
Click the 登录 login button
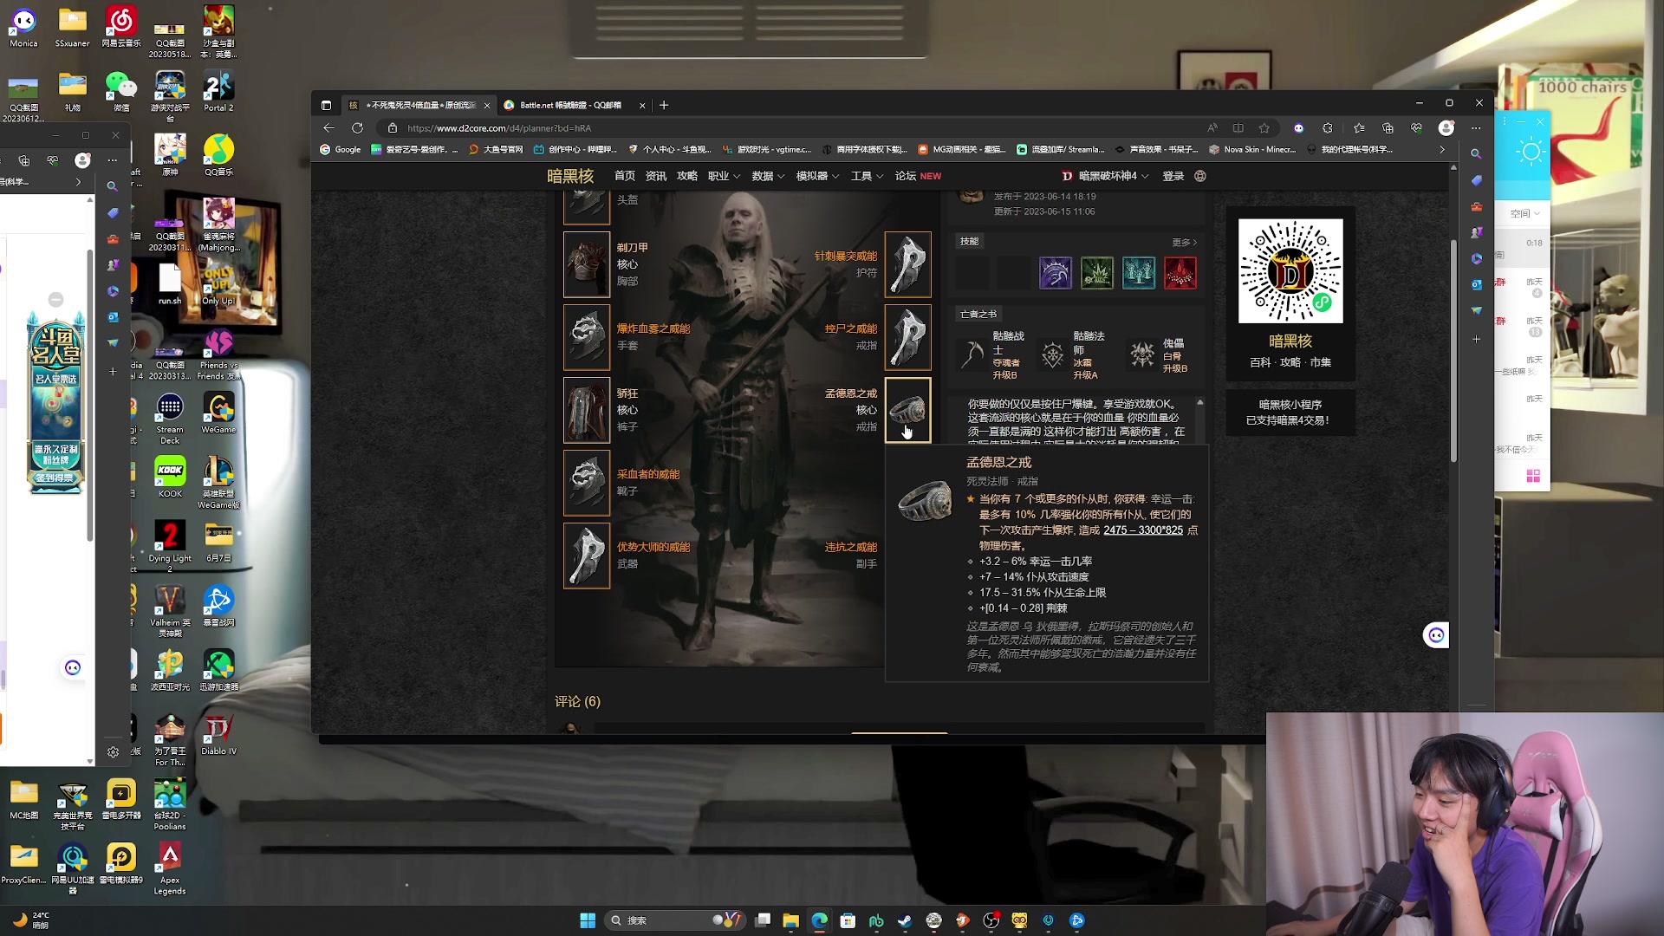(x=1173, y=176)
